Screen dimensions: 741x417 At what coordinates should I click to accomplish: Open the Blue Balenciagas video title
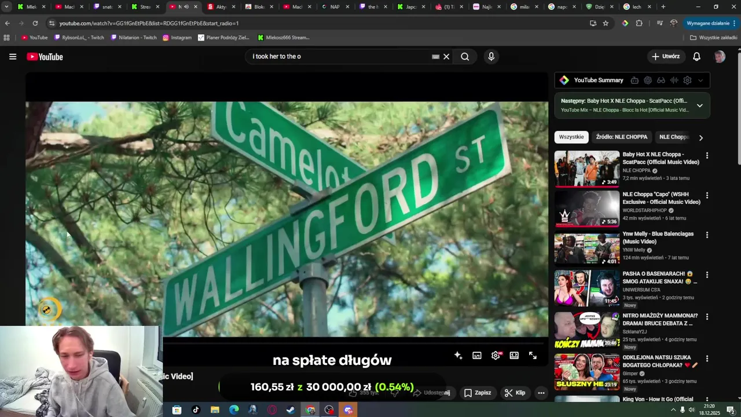pos(658,238)
